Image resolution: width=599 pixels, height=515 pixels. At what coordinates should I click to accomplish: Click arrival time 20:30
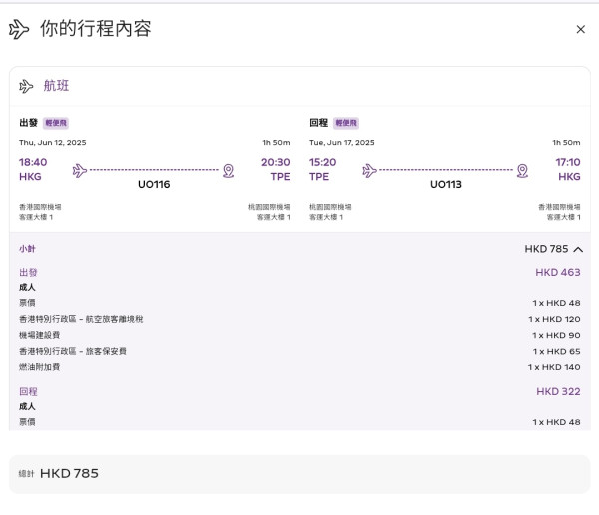[x=276, y=162]
